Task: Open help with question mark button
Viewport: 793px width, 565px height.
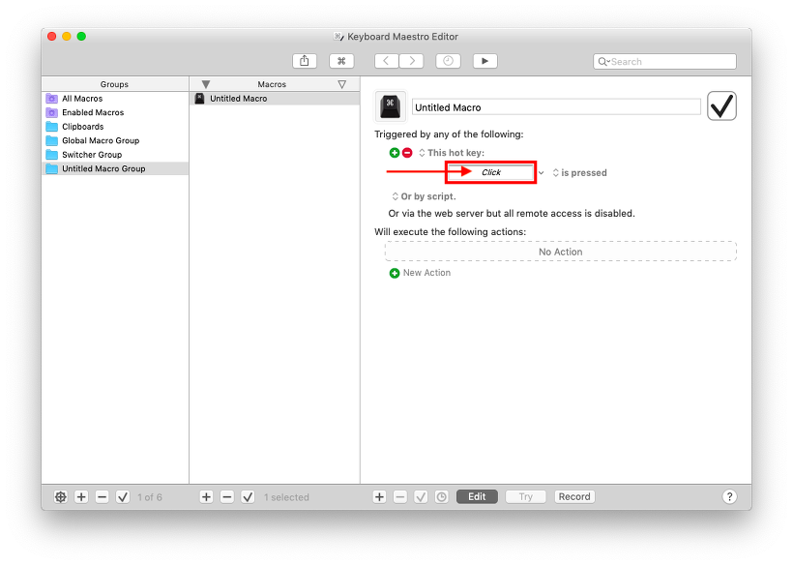Action: (x=729, y=496)
